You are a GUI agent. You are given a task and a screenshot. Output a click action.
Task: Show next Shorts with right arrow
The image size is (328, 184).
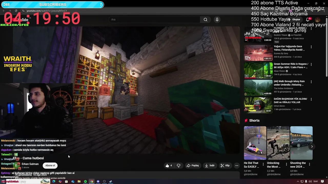click(312, 146)
